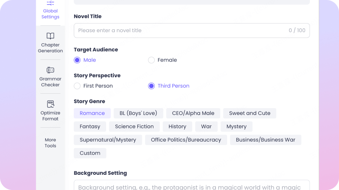The height and width of the screenshot is (190, 339).
Task: Select the Optimize Format icon
Action: (x=50, y=104)
